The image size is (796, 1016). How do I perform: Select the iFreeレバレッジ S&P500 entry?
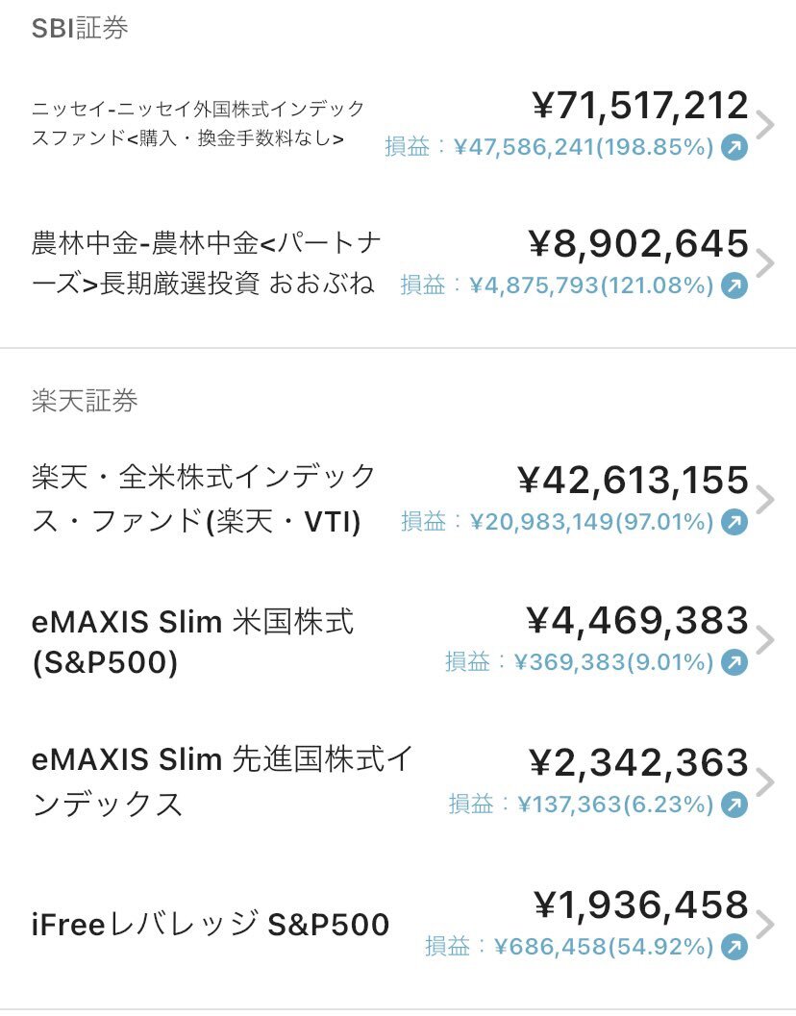click(211, 924)
